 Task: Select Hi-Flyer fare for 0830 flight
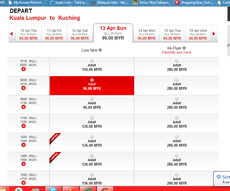click(177, 80)
